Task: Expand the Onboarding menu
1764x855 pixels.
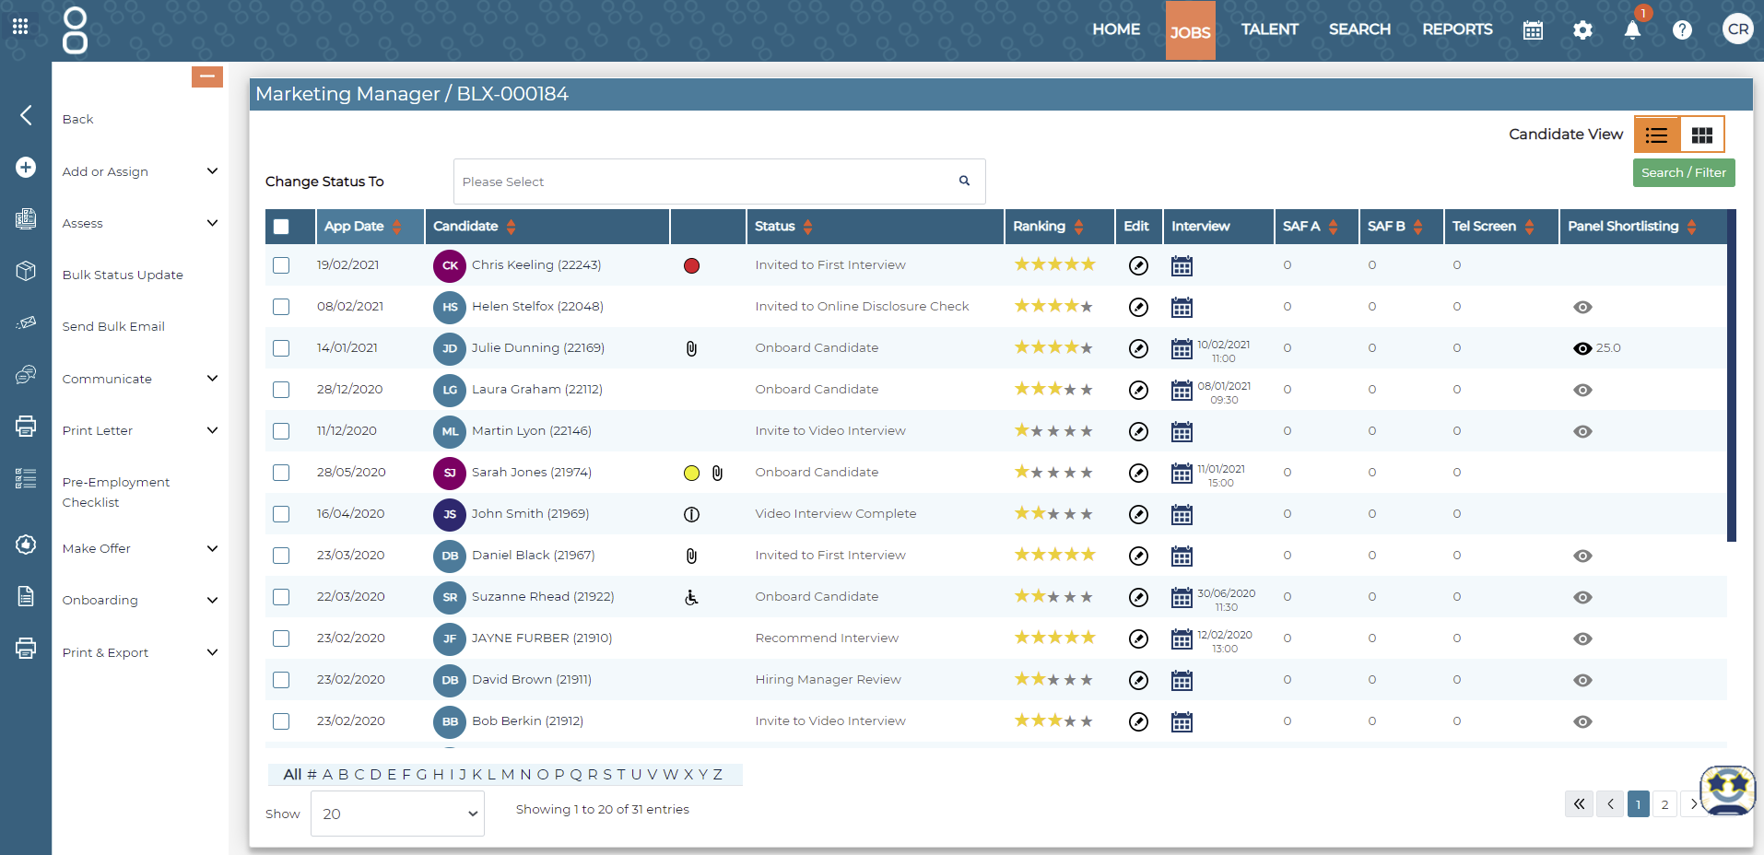Action: [213, 600]
